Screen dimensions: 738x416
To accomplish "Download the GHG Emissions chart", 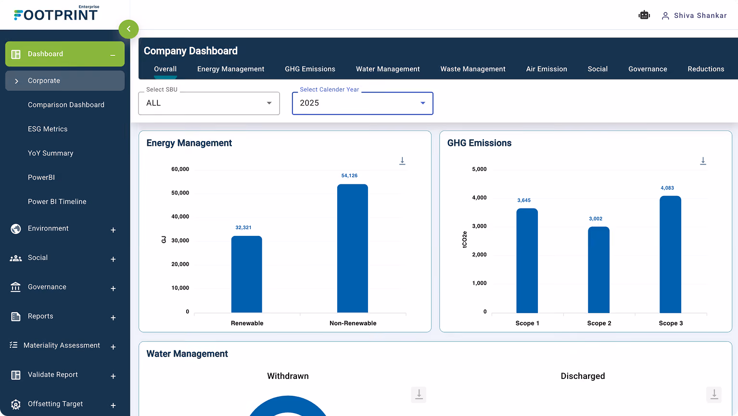I will point(703,161).
